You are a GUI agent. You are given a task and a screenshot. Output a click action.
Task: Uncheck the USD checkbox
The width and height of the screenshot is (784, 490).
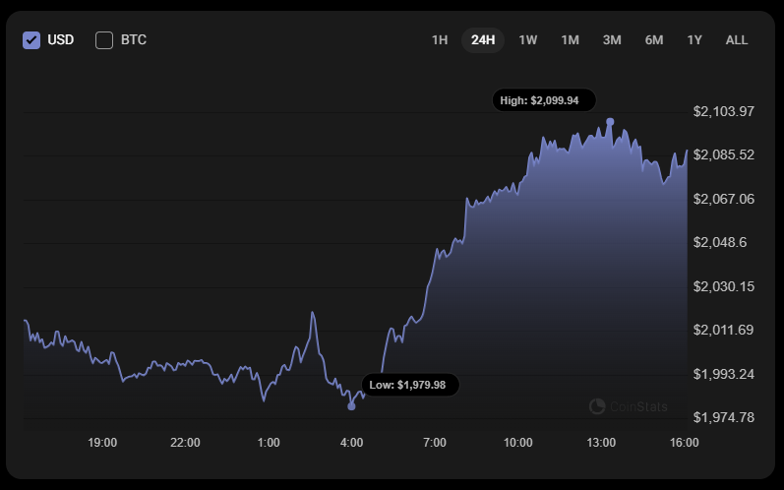point(31,40)
